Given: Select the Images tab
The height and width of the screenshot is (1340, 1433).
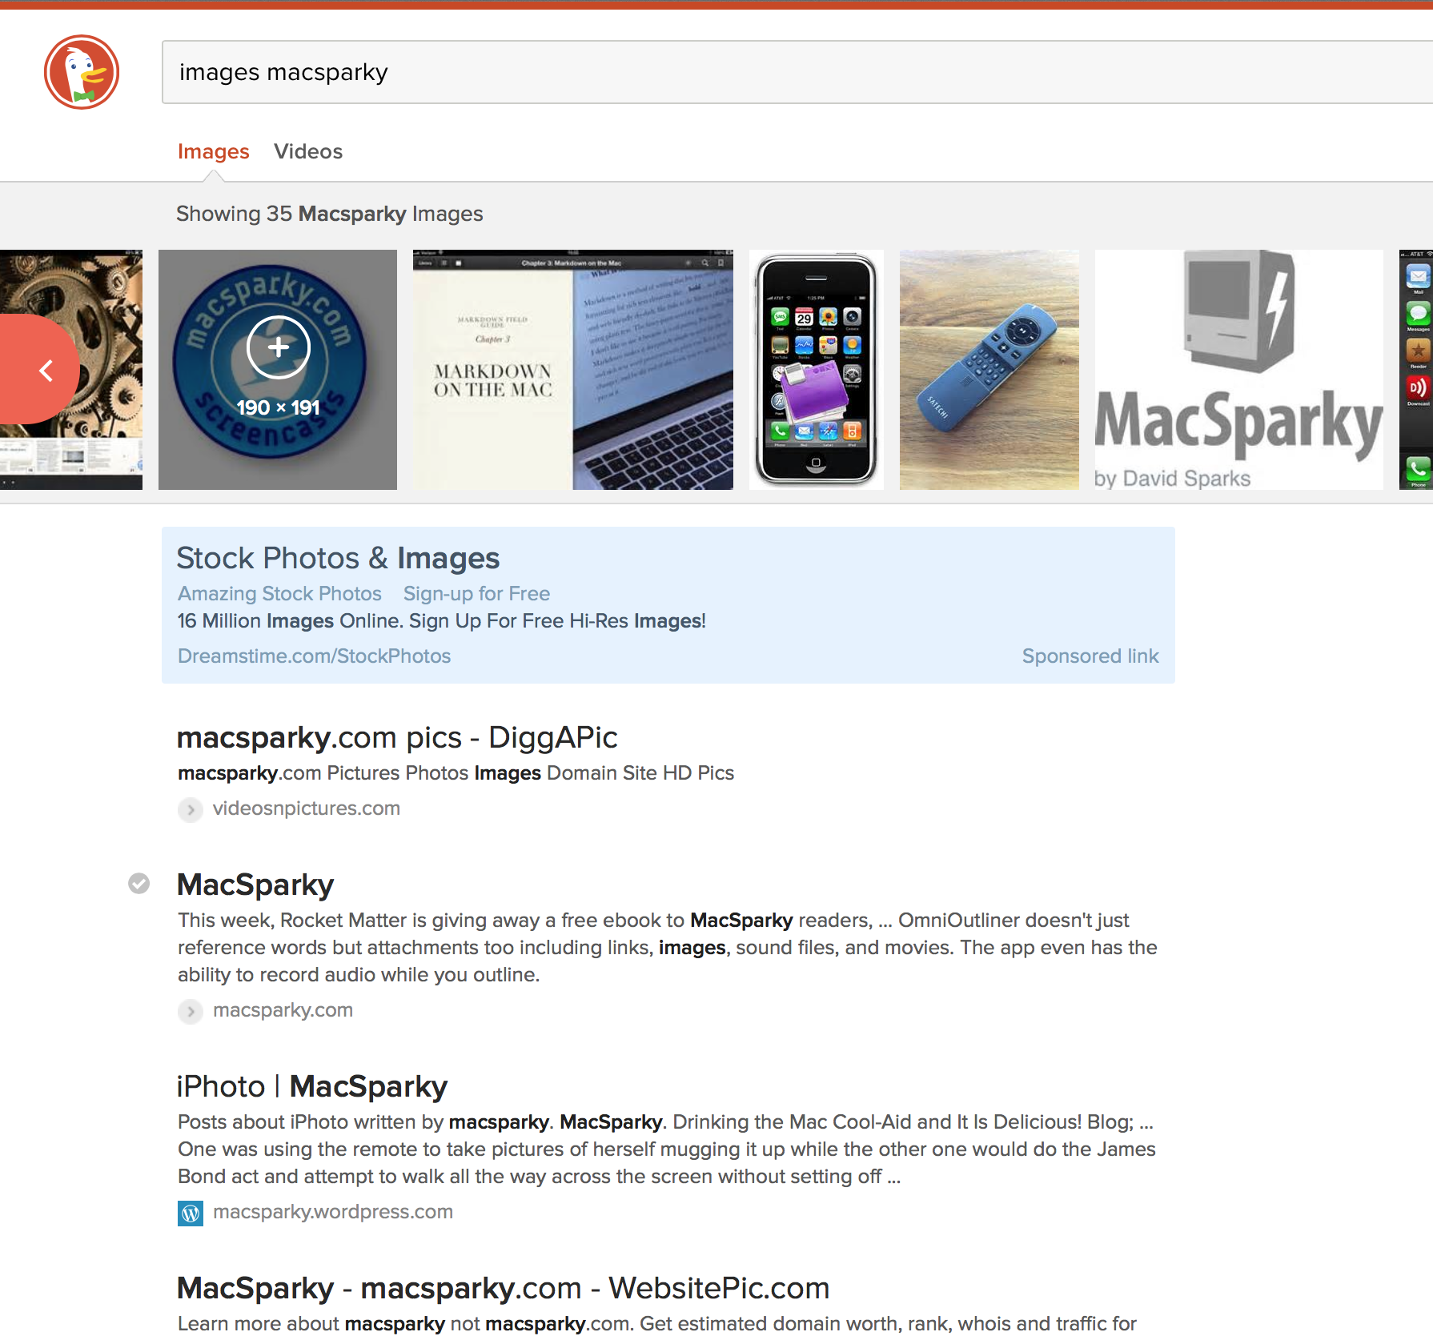Looking at the screenshot, I should [x=213, y=151].
